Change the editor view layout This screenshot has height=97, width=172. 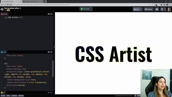[x=157, y=9]
